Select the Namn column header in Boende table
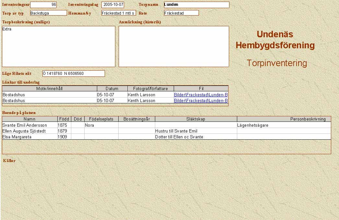The height and width of the screenshot is (220, 339). pyautogui.click(x=29, y=119)
